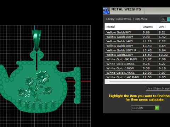
Task: Select the White Gold:10KX1 row
Action: (x=137, y=64)
